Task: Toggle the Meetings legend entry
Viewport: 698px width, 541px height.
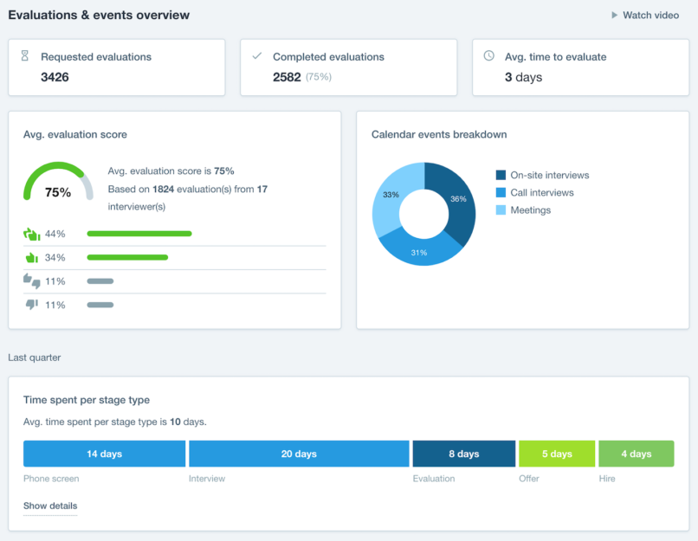Action: [x=531, y=209]
